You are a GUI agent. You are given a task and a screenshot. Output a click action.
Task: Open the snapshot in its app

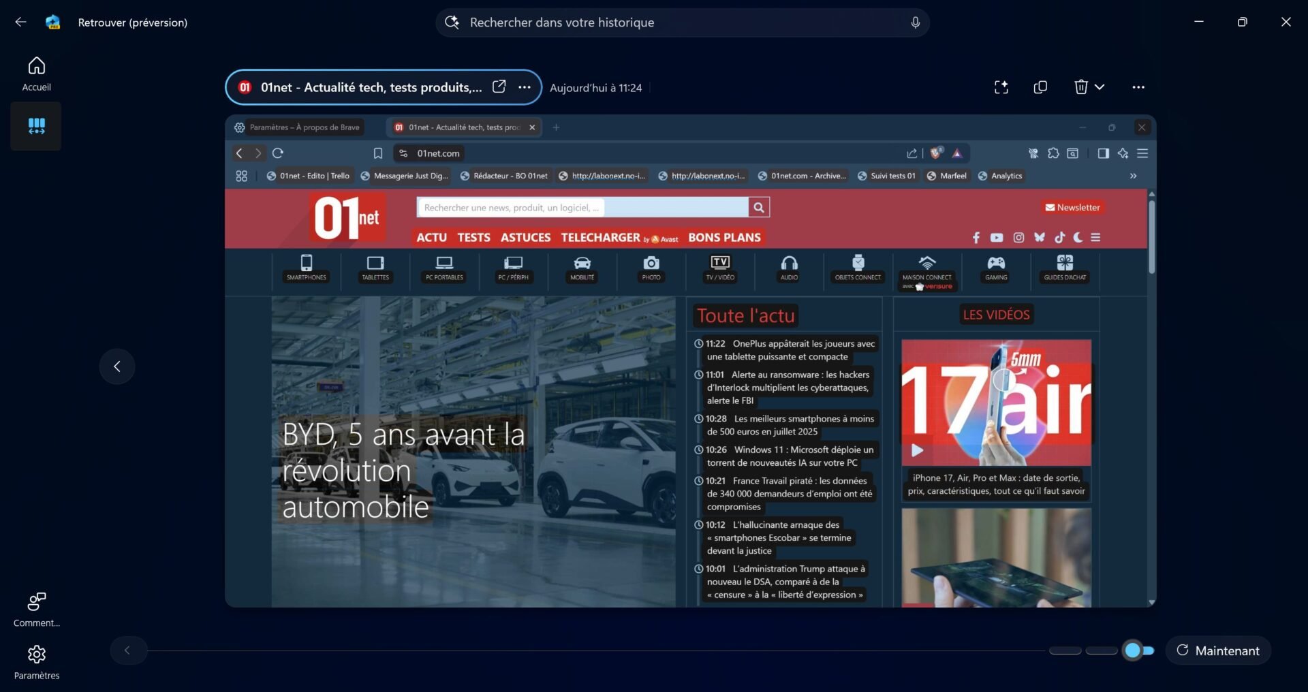point(499,86)
